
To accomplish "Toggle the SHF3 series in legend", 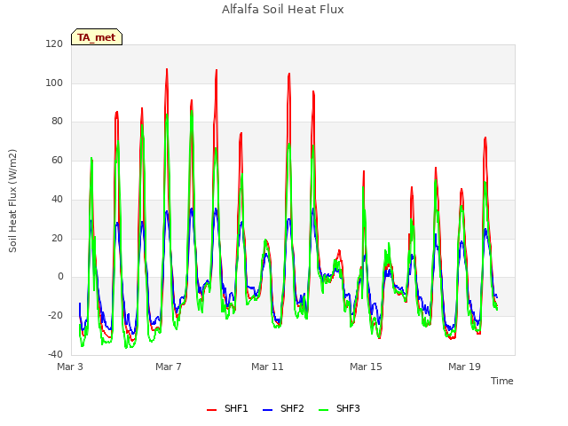I will [x=339, y=408].
